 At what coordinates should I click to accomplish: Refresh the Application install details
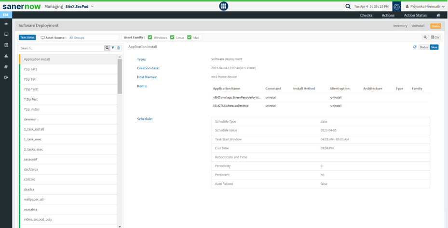[415, 47]
